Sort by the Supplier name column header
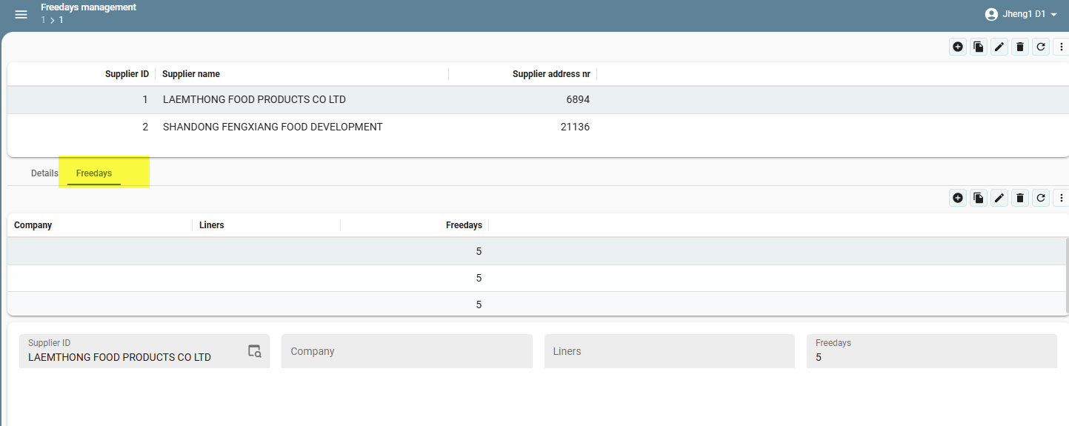 (x=191, y=74)
